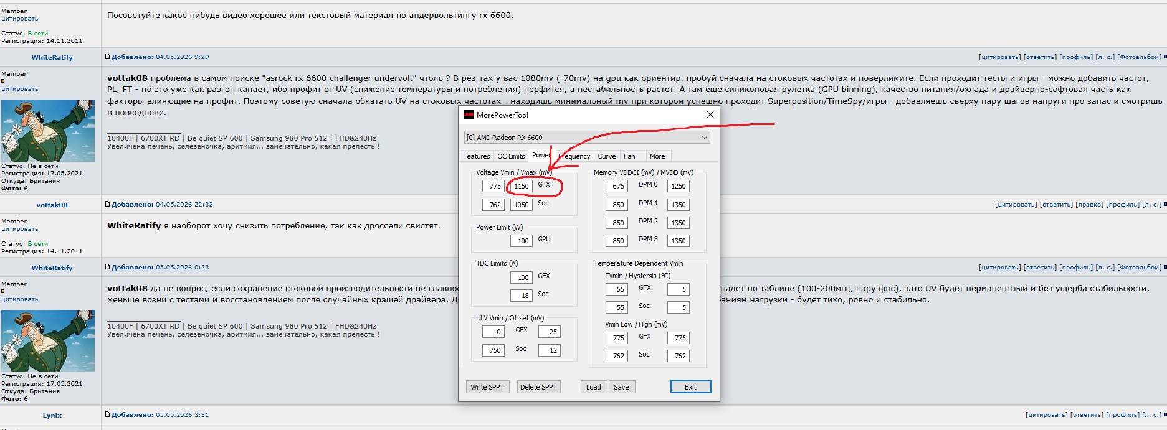Click цитировать under Member in 9:29 post sidebar
This screenshot has height=430, width=1167.
point(19,89)
